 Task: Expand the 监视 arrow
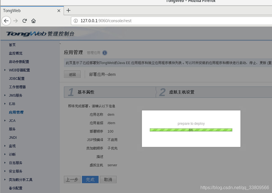(5, 146)
